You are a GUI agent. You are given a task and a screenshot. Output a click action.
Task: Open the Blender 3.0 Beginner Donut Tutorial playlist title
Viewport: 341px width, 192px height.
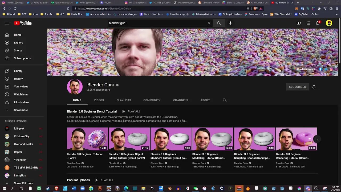(92, 111)
